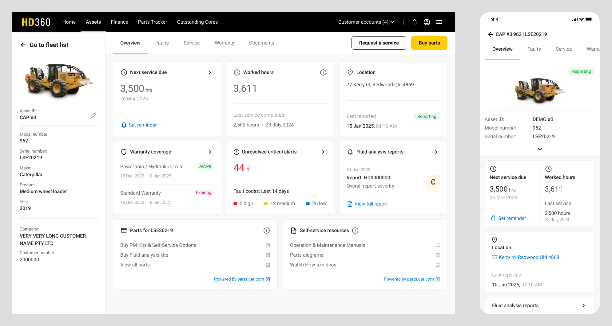
Task: Switch to desktop Faults tab
Action: 162,43
